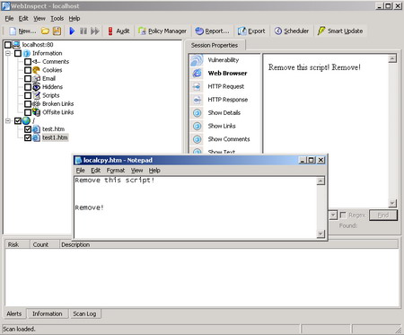
Task: Switch to Alerts tab
Action: (x=14, y=313)
